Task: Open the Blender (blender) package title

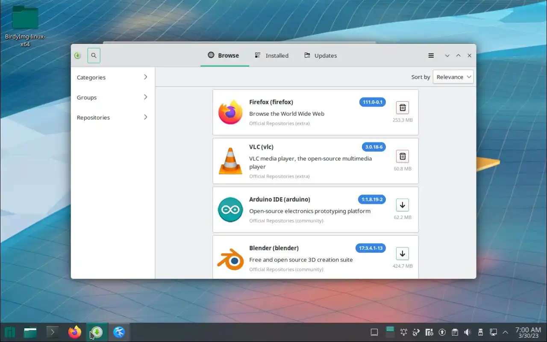Action: (274, 248)
